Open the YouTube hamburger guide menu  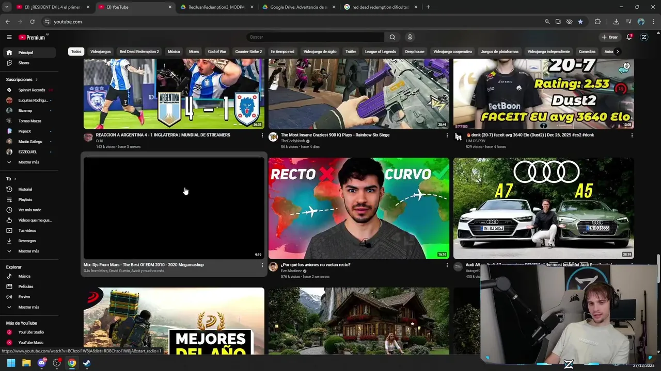tap(9, 37)
